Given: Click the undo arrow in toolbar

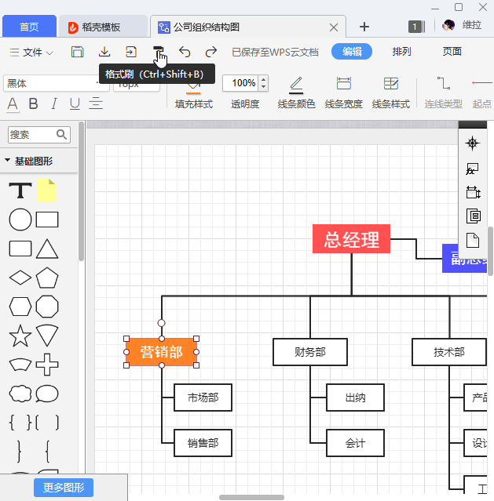Looking at the screenshot, I should point(185,52).
